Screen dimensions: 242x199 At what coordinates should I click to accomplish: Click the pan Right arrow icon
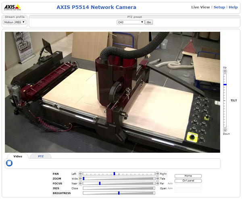click(157, 174)
